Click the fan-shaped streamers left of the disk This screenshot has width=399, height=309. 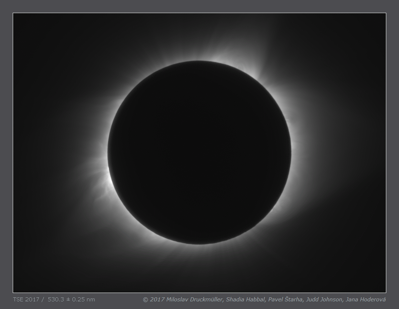click(96, 175)
